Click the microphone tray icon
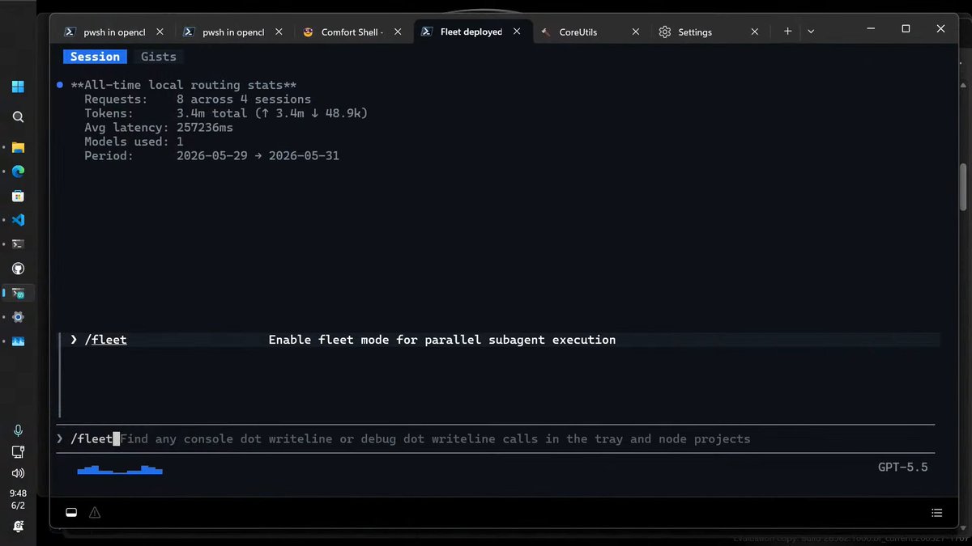 coord(18,430)
